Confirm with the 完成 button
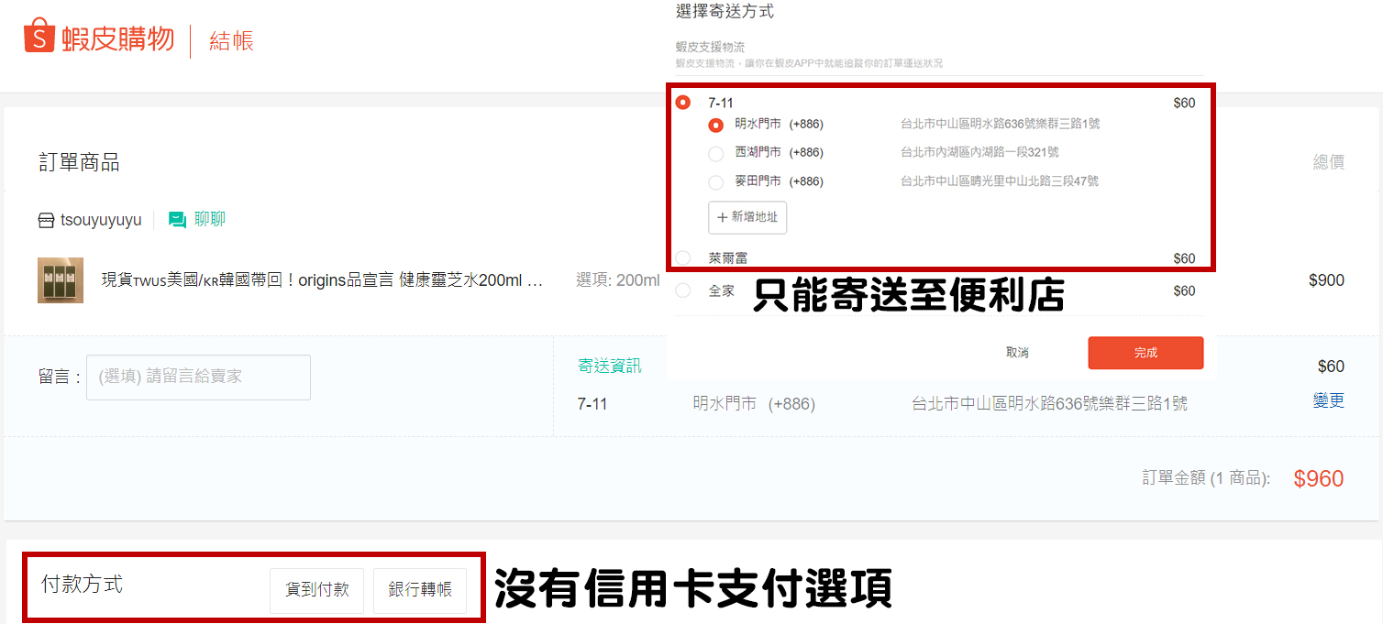The height and width of the screenshot is (624, 1383). (1145, 353)
